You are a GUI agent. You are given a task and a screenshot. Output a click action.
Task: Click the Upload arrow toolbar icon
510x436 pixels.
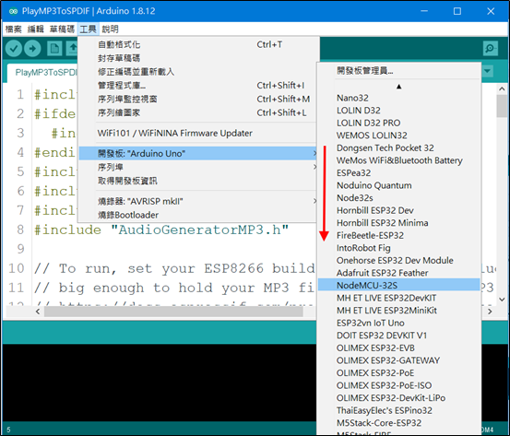(x=32, y=49)
